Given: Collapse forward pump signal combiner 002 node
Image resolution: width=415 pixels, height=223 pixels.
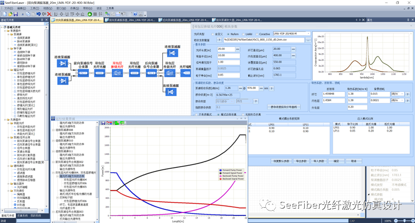Looking at the screenshot, I should click(53, 162).
